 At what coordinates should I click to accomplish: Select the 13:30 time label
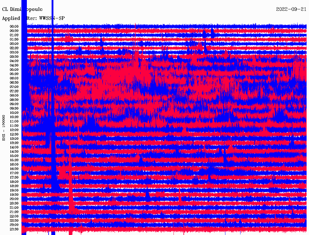pyautogui.click(x=14, y=143)
